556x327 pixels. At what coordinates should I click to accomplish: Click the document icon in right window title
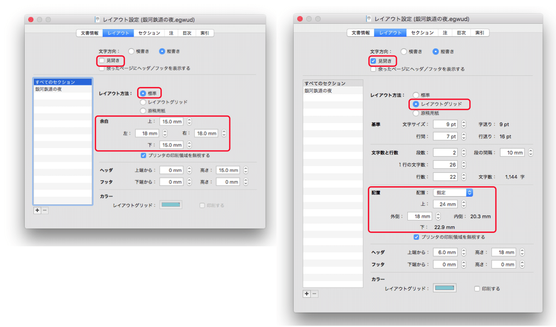click(x=369, y=19)
